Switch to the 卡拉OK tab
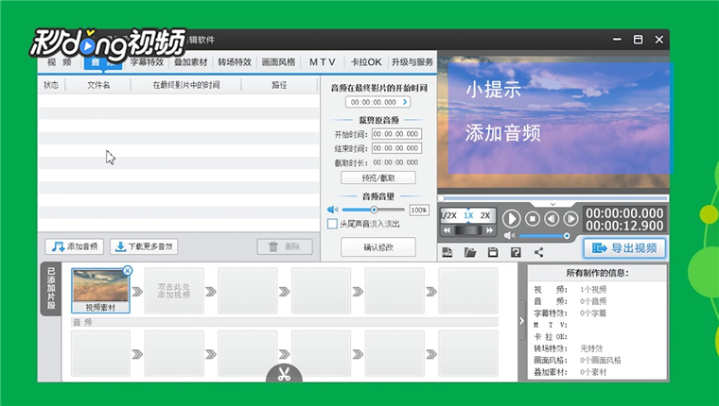The height and width of the screenshot is (406, 719). coord(366,62)
